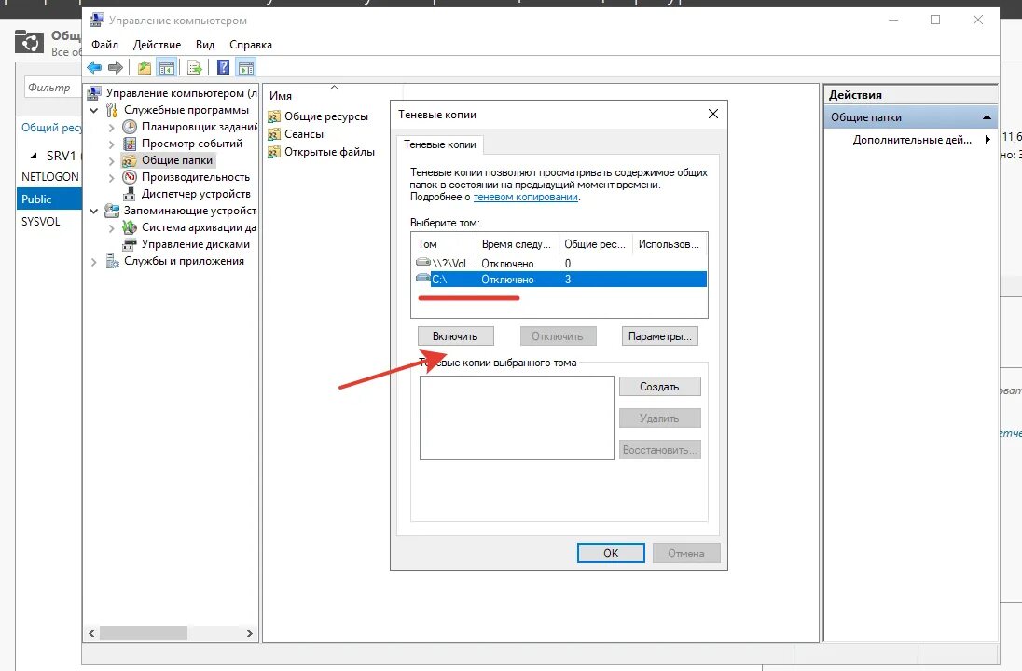Click the Создать button
This screenshot has width=1022, height=671.
(x=659, y=387)
